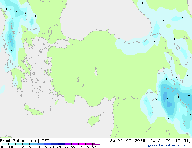Select the date text 'Su 08-03-2026'
Viewport: 192px width, 148px height.
coord(127,141)
